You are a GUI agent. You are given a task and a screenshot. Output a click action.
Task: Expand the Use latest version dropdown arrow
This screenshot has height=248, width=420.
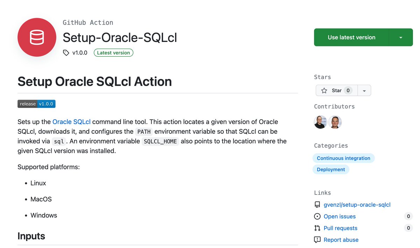click(401, 37)
